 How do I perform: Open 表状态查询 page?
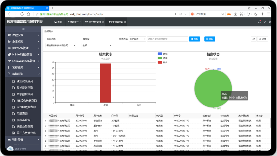click(23, 120)
